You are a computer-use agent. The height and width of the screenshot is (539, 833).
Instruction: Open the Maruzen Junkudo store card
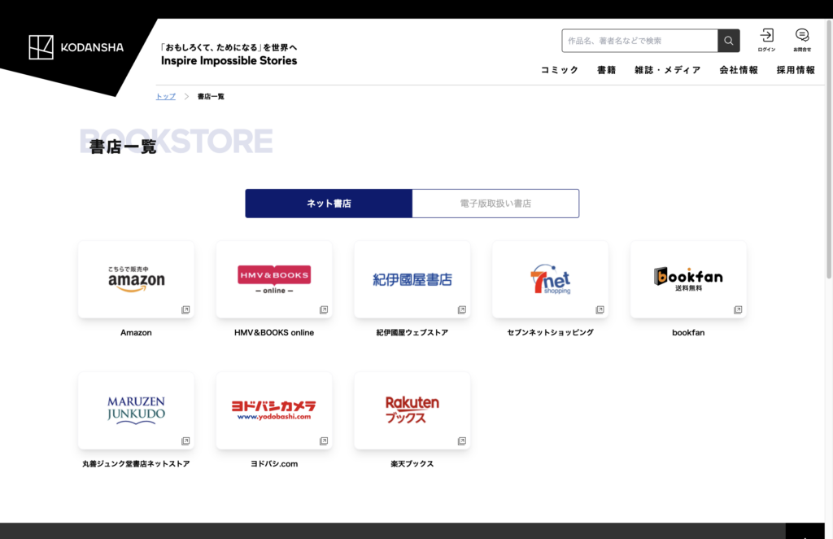136,410
